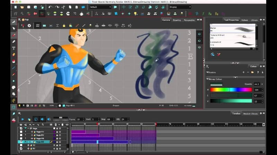The width and height of the screenshot is (277, 155).
Task: Toggle the loop playback button
Action: pos(36,119)
